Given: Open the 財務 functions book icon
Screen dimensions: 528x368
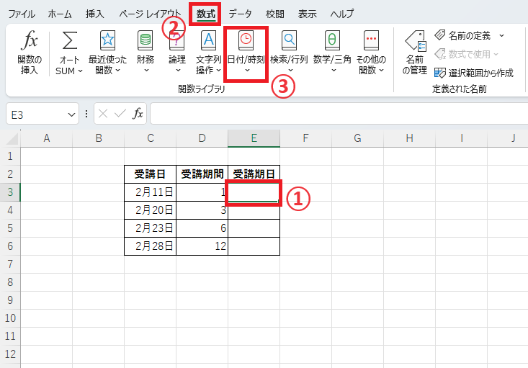Looking at the screenshot, I should [146, 40].
